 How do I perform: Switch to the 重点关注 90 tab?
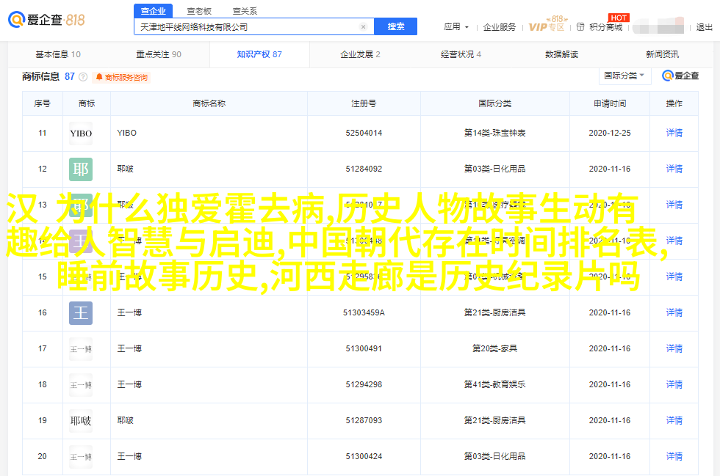pos(159,54)
